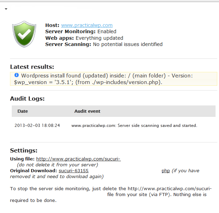
Task: Select the 2013-02-03 18:08:24 log date
Action: coord(37,126)
